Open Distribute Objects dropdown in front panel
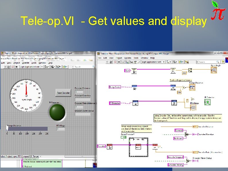228x171 pixels. 53,67
